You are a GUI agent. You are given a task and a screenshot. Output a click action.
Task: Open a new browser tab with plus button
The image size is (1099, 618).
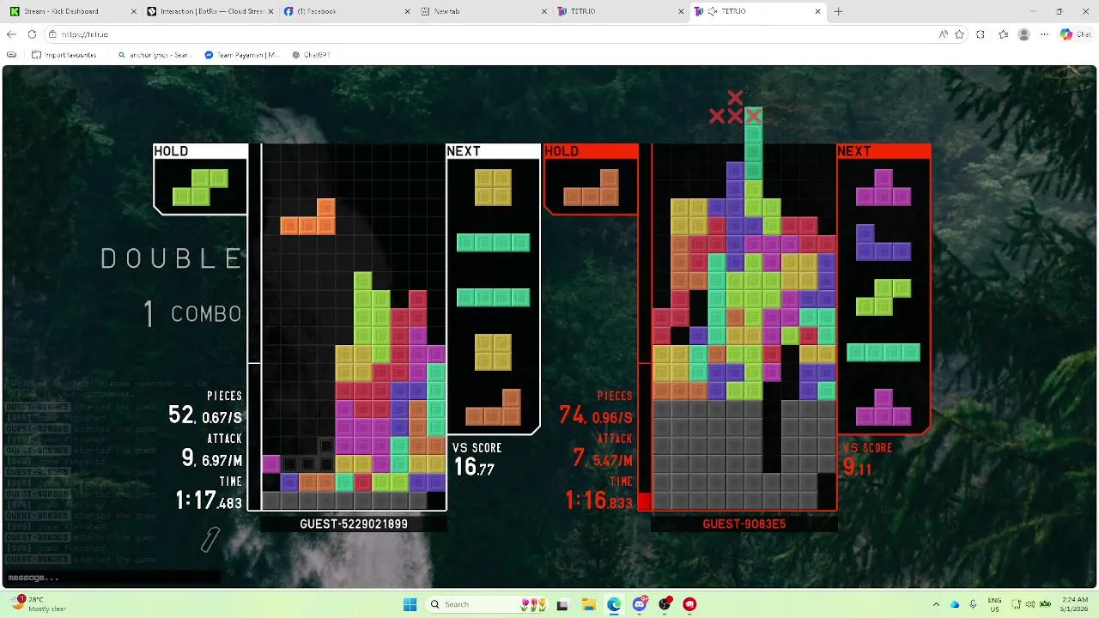[x=838, y=11]
